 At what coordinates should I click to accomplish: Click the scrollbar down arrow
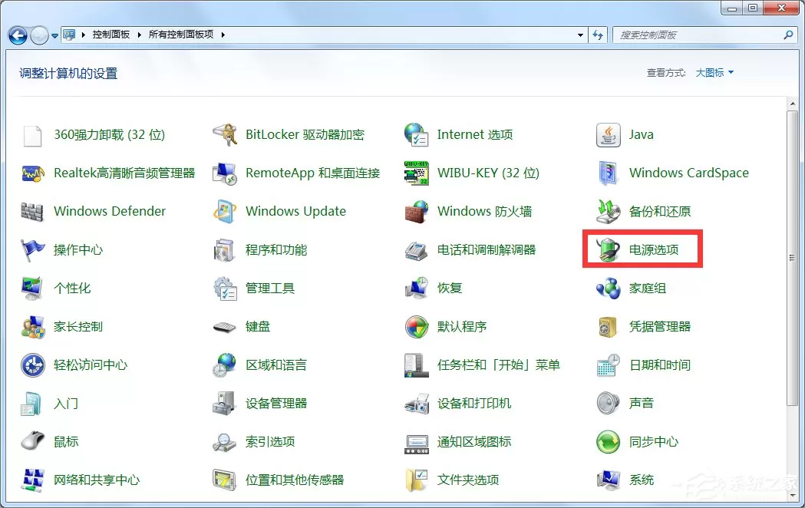792,496
